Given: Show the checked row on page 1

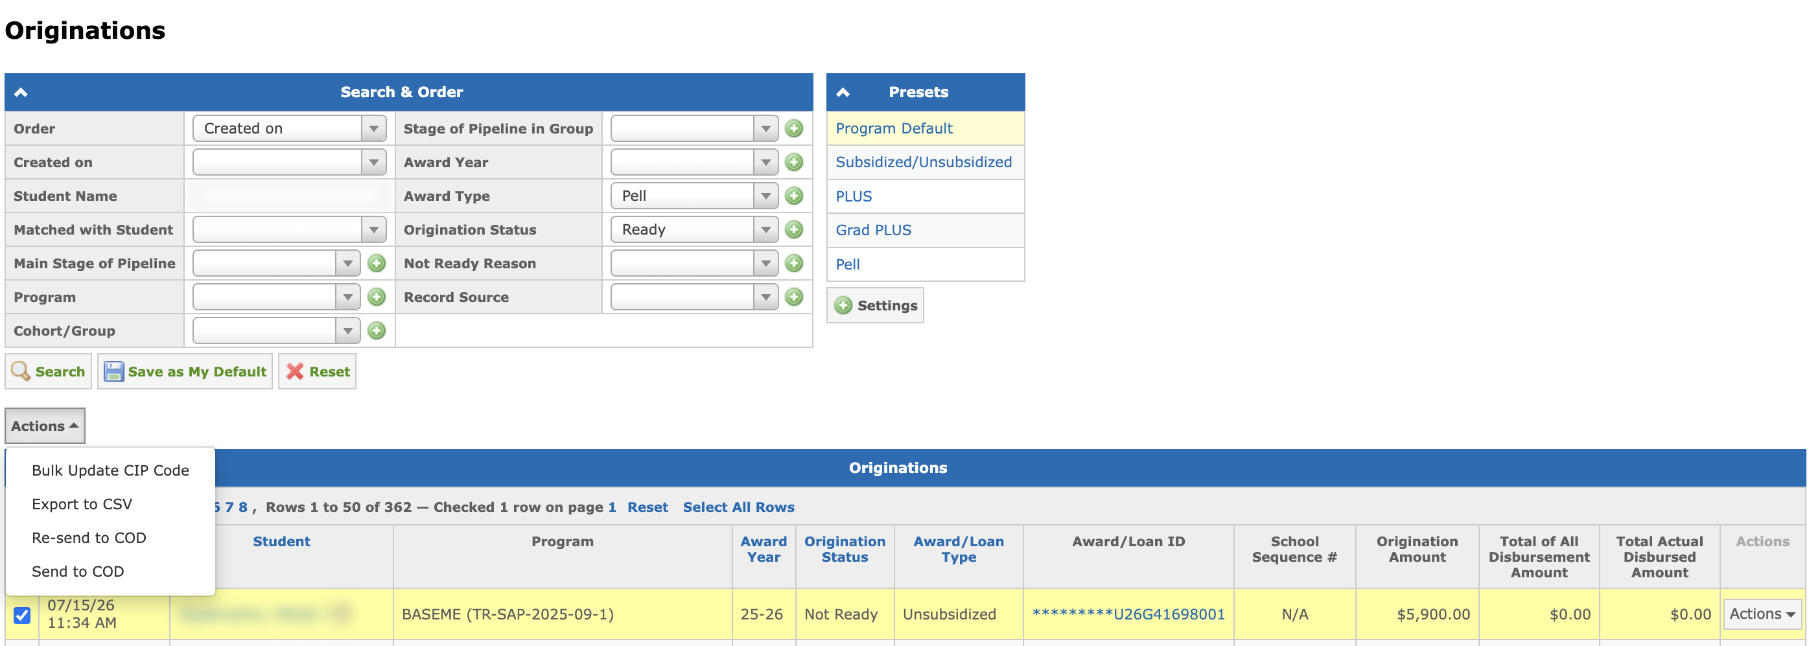Looking at the screenshot, I should click(612, 507).
